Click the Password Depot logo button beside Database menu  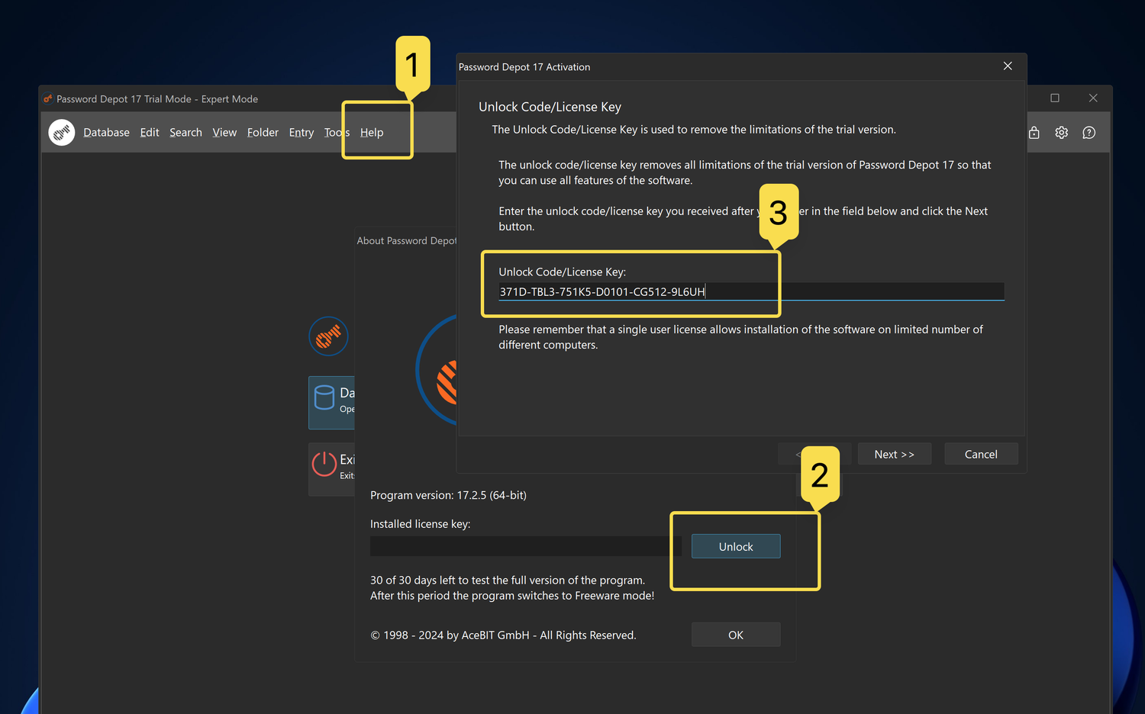click(62, 132)
